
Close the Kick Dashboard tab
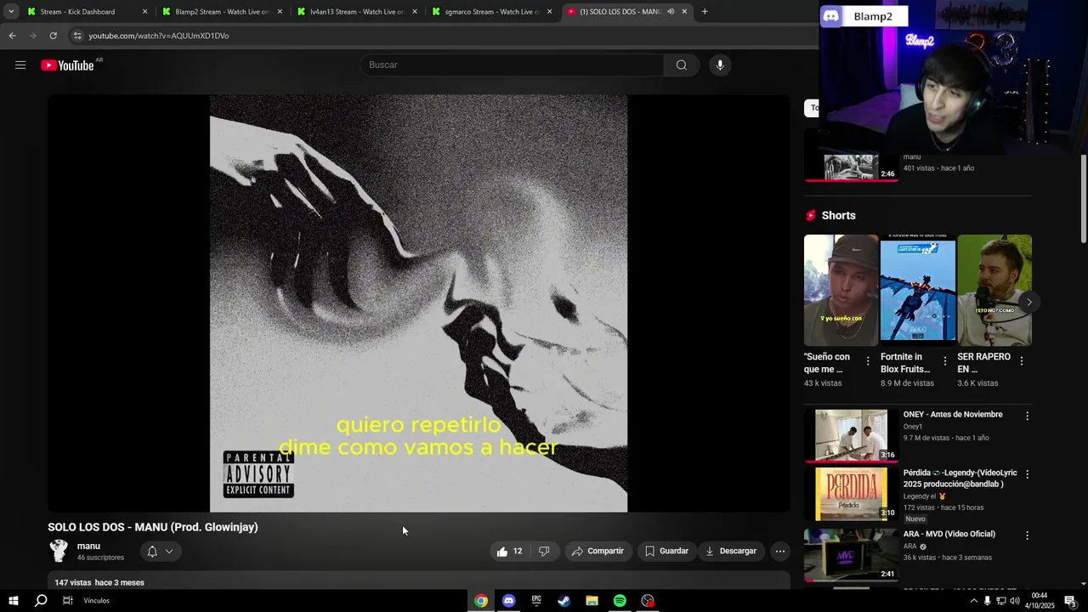(x=144, y=12)
